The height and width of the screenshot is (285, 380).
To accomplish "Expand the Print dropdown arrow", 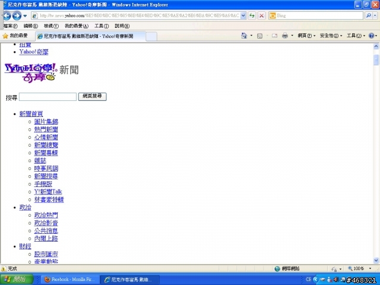I will (x=292, y=36).
